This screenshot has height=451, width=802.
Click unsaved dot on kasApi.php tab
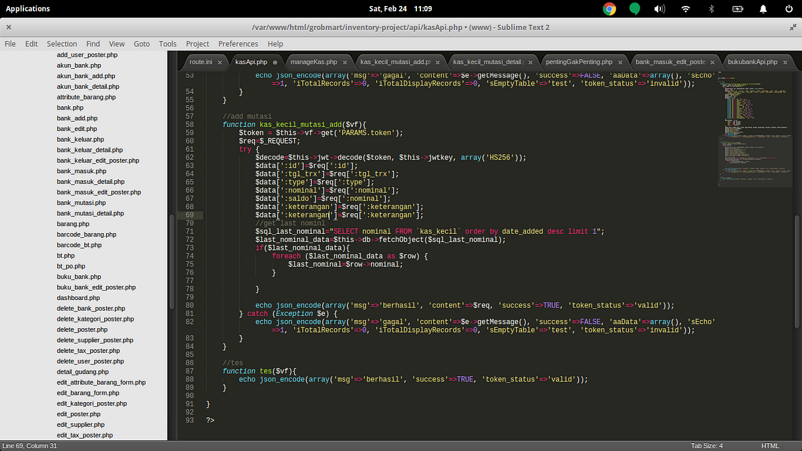point(275,62)
